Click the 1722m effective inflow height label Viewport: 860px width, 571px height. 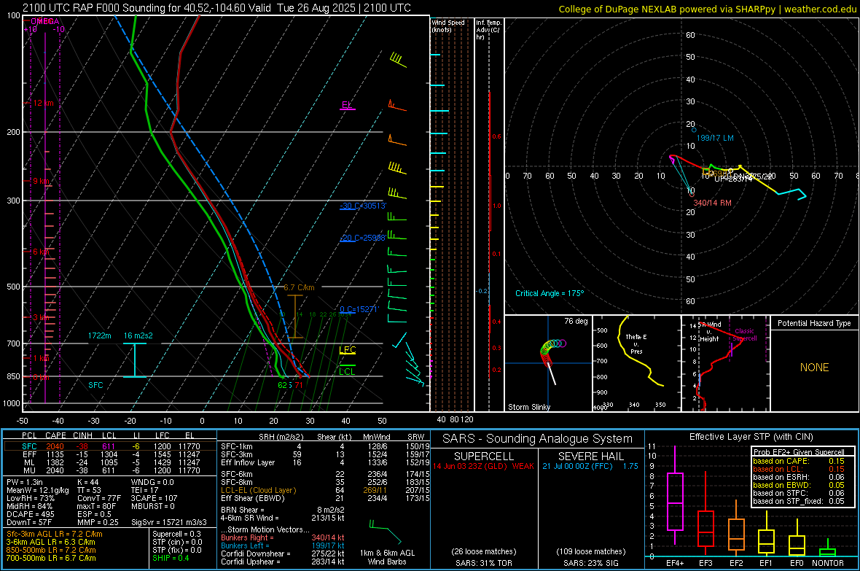coord(99,335)
